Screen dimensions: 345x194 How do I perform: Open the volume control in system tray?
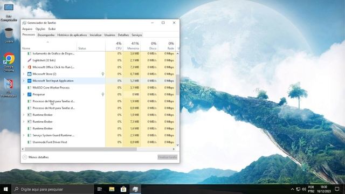tap(304, 189)
